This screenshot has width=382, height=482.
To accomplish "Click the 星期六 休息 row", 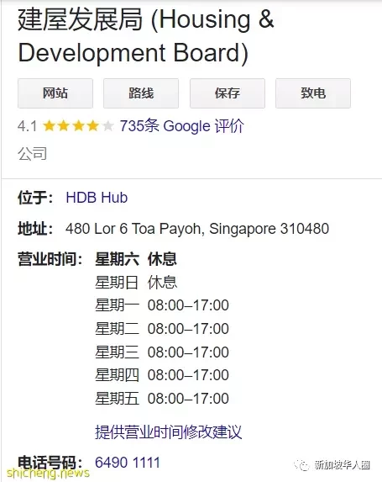I will pos(136,259).
